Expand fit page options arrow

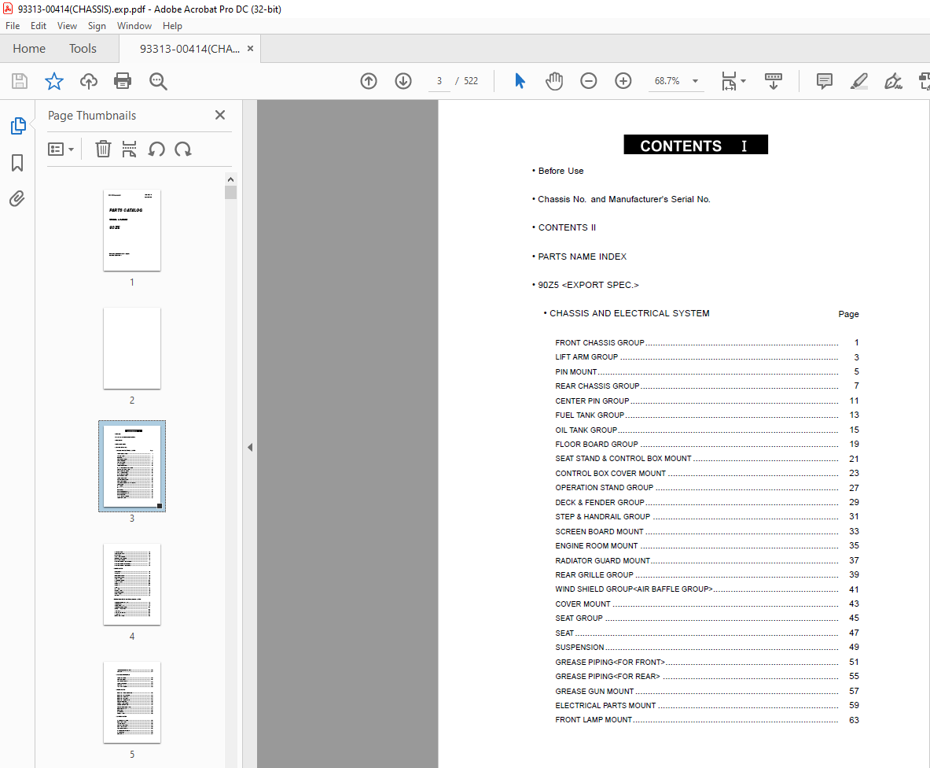[x=743, y=81]
